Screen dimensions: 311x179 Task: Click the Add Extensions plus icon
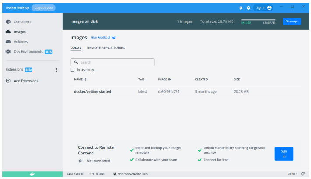8,81
